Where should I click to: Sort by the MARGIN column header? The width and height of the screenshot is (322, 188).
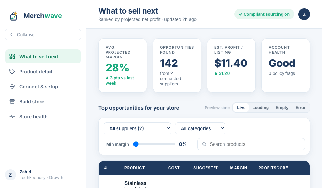pos(239,168)
